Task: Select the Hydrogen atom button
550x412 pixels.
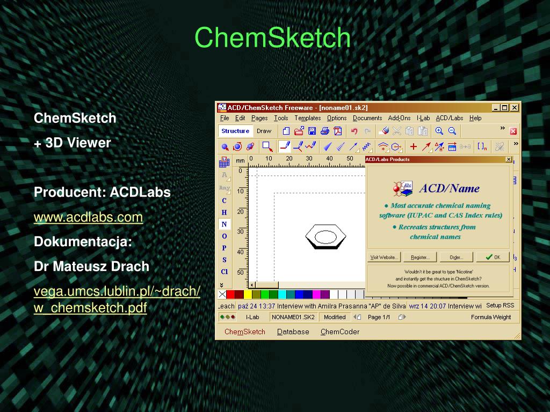Action: [x=224, y=212]
